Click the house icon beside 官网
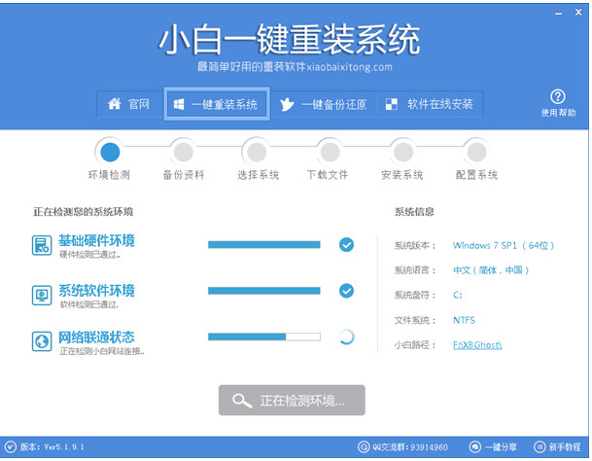The height and width of the screenshot is (461, 592). click(114, 103)
